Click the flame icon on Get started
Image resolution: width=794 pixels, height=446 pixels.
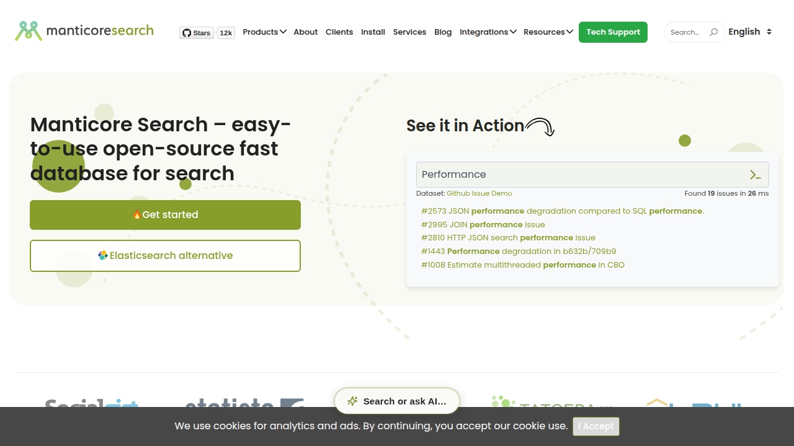[137, 214]
